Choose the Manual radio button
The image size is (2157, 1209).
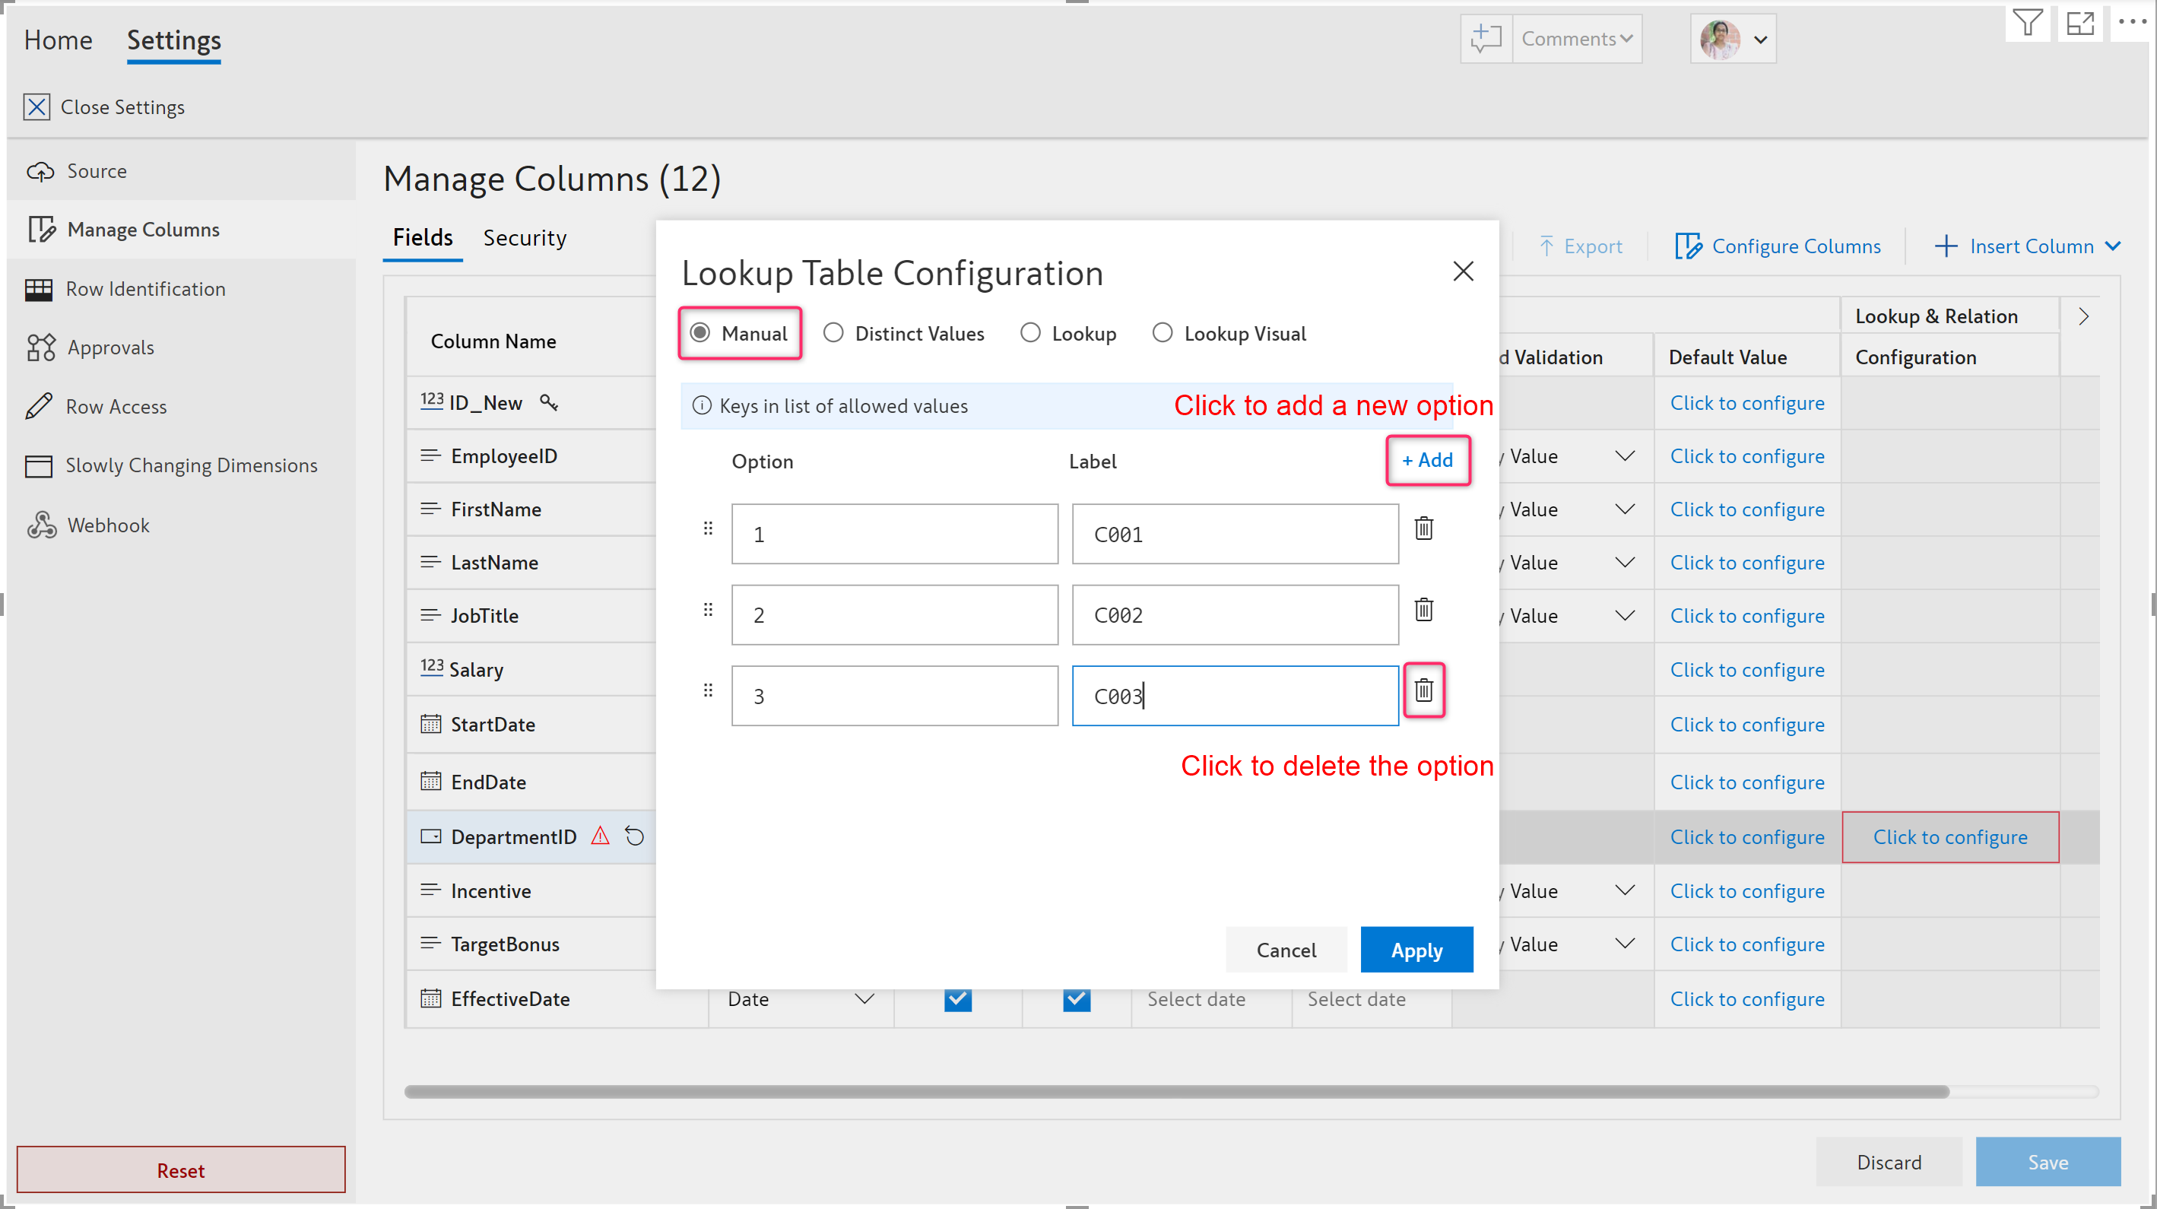(700, 333)
